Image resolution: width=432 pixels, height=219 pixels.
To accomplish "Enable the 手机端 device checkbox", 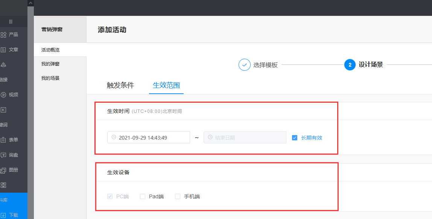I will pos(178,196).
